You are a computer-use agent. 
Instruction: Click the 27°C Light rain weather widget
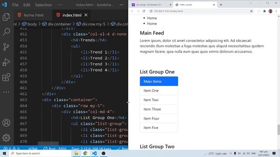tap(216, 154)
